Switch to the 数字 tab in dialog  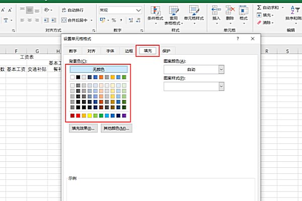(x=73, y=51)
